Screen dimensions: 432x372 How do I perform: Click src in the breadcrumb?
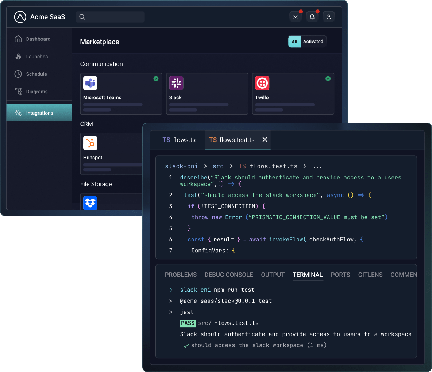point(218,166)
